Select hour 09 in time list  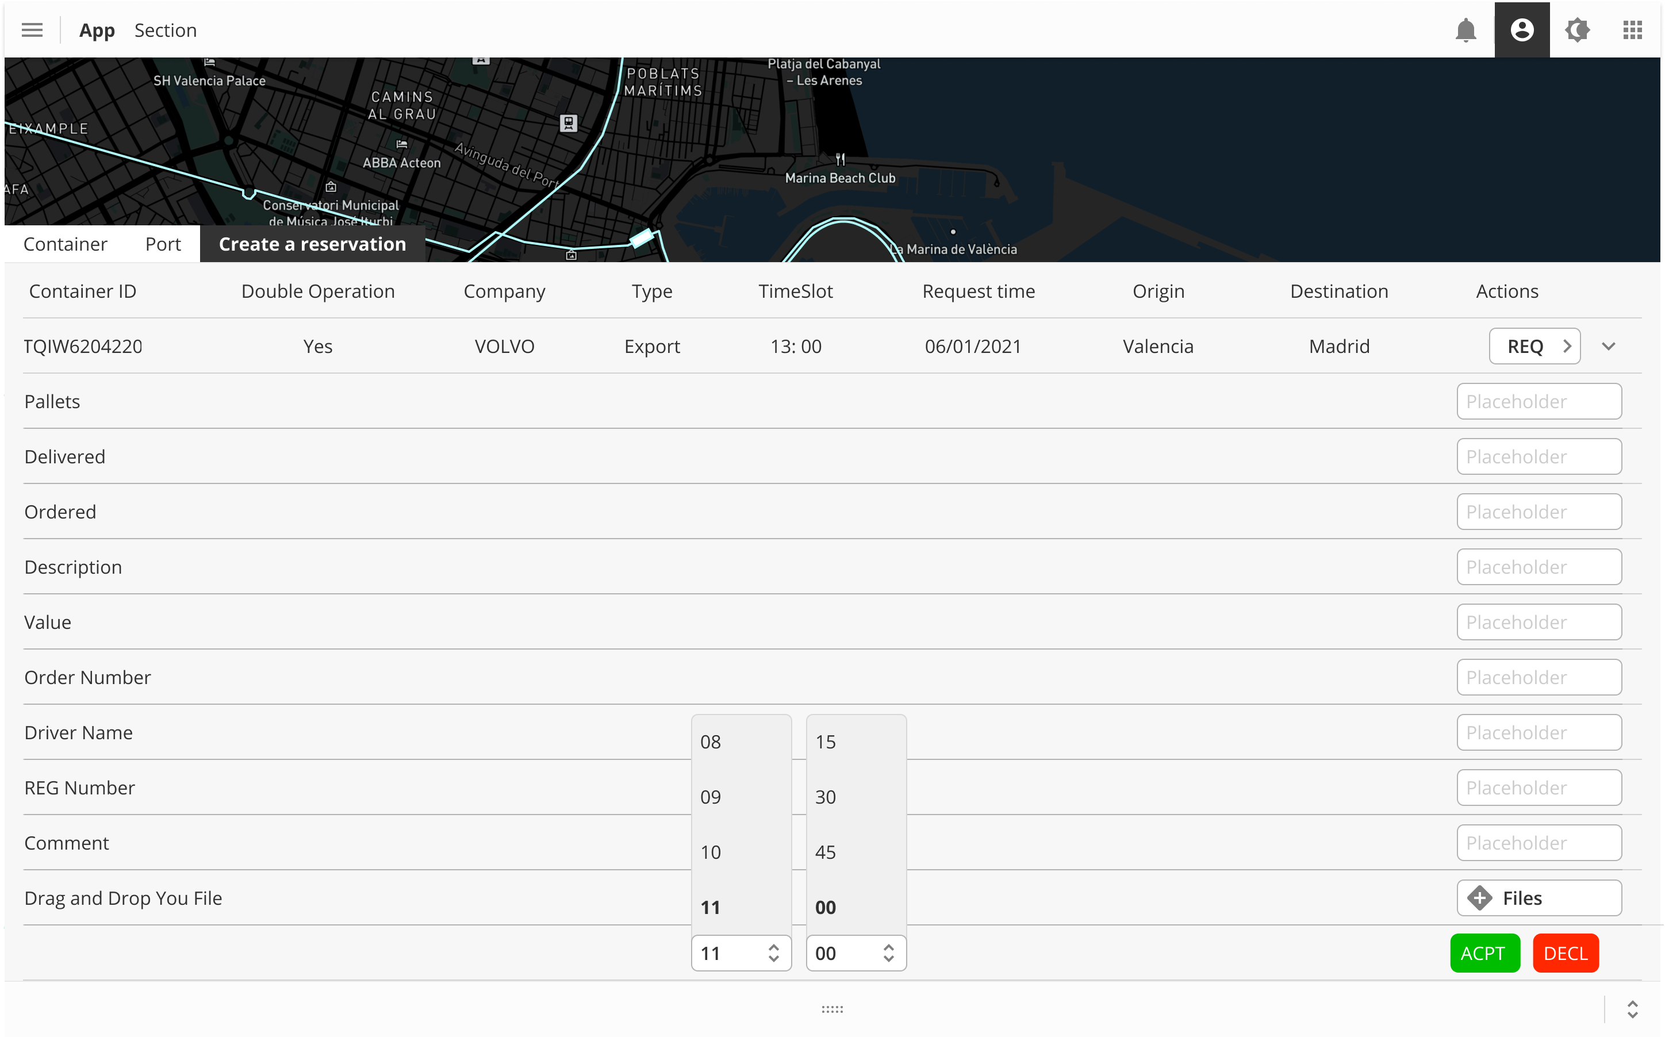[711, 797]
